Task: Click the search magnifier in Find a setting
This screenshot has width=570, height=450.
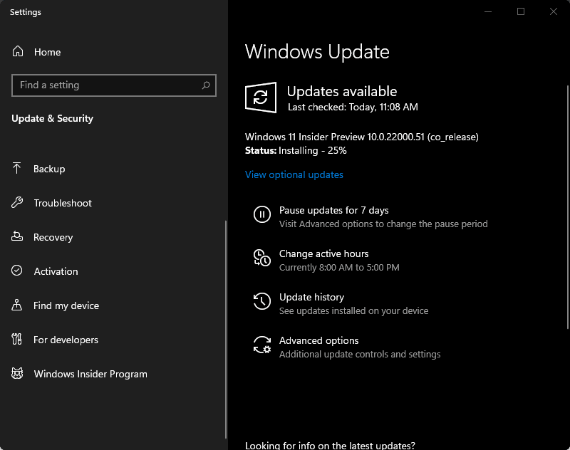Action: pyautogui.click(x=205, y=85)
